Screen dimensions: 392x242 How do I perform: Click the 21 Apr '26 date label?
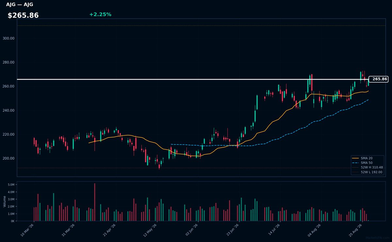coord(109,230)
